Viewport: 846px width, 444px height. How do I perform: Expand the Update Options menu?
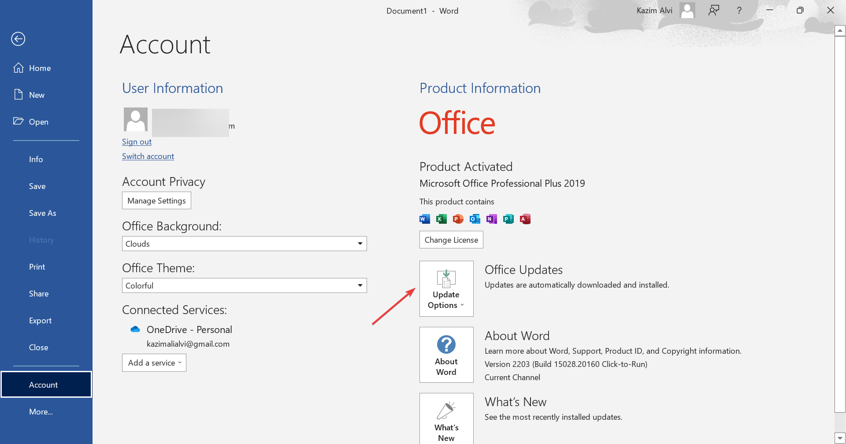tap(446, 289)
